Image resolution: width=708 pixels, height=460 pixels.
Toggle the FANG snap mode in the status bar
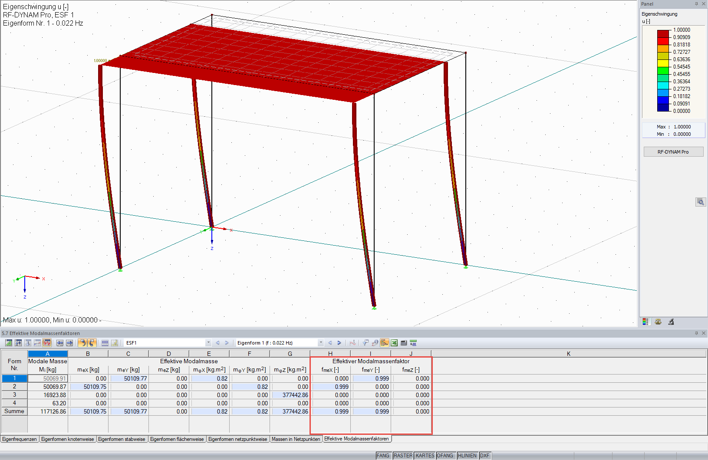383,456
